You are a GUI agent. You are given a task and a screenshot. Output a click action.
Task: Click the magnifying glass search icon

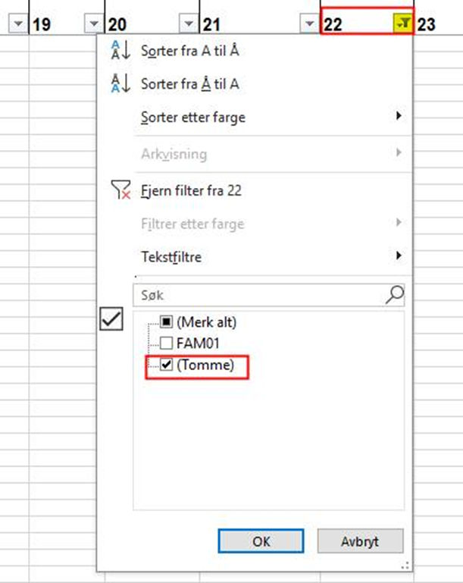[394, 294]
